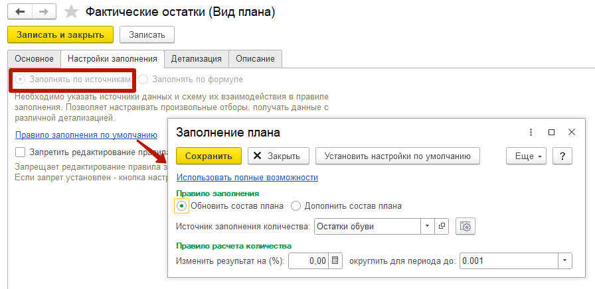The width and height of the screenshot is (595, 289).
Task: Go forward with the right arrow button
Action: pyautogui.click(x=44, y=12)
